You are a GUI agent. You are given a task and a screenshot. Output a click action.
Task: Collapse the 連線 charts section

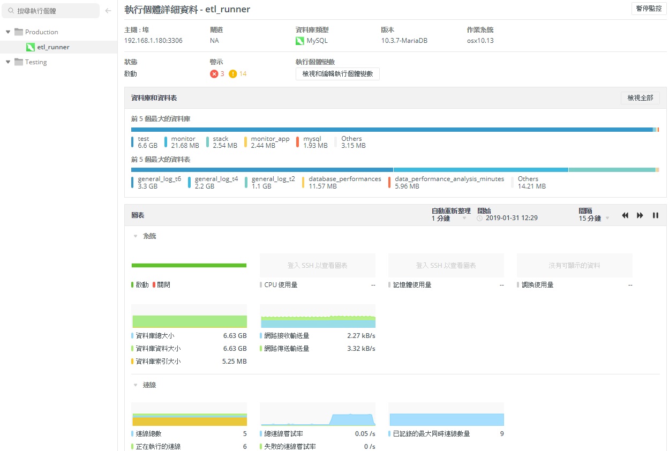(136, 385)
